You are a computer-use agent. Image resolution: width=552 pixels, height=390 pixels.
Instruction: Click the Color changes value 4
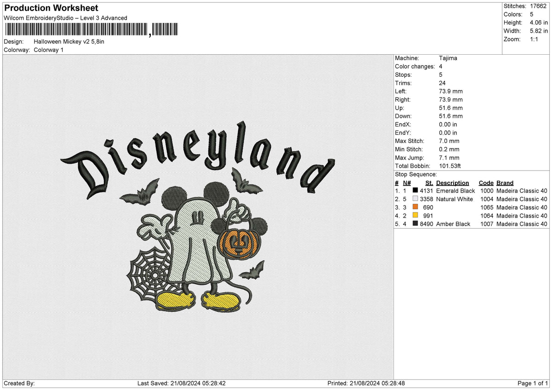pos(441,67)
